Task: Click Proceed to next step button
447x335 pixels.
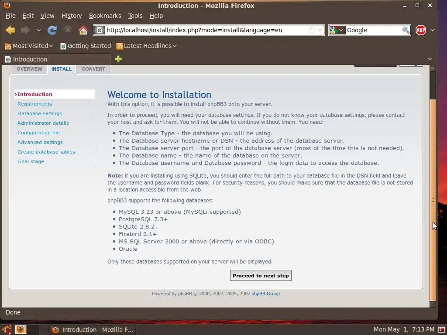Action: [261, 276]
